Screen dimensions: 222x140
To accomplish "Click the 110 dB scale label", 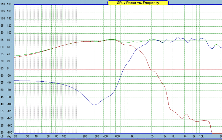I will [3, 4].
